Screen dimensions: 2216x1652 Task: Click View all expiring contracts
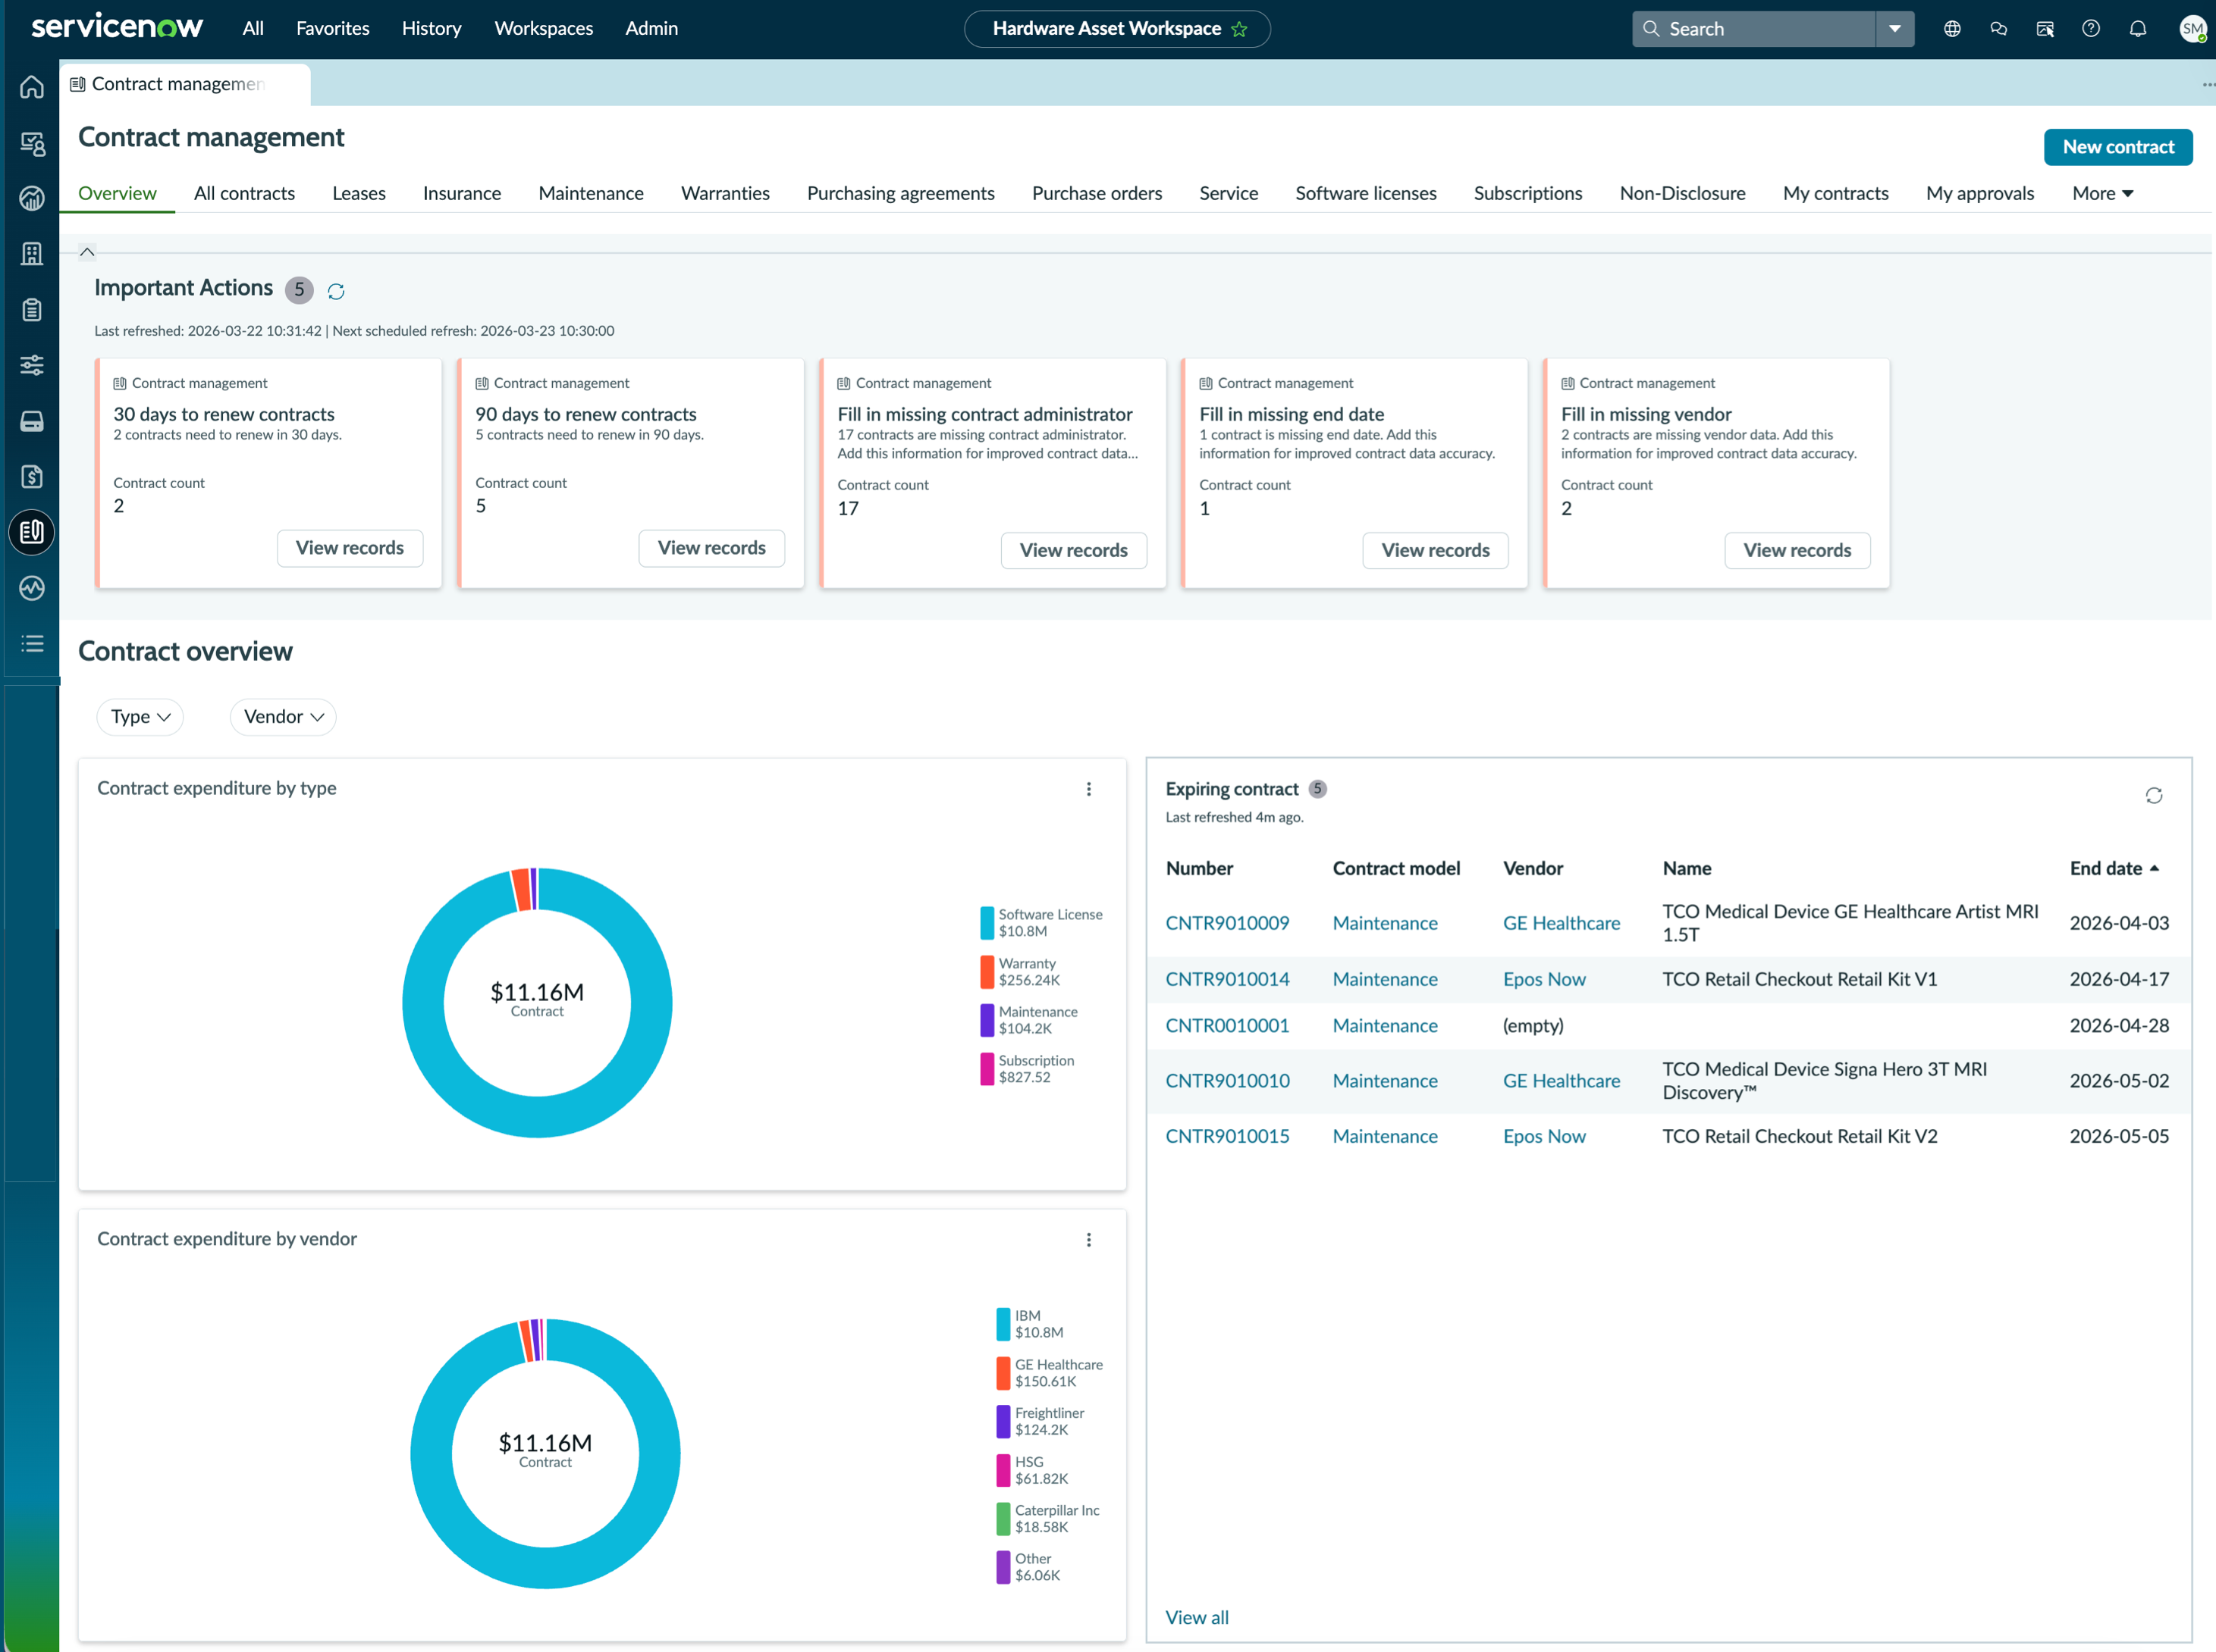point(1197,1617)
